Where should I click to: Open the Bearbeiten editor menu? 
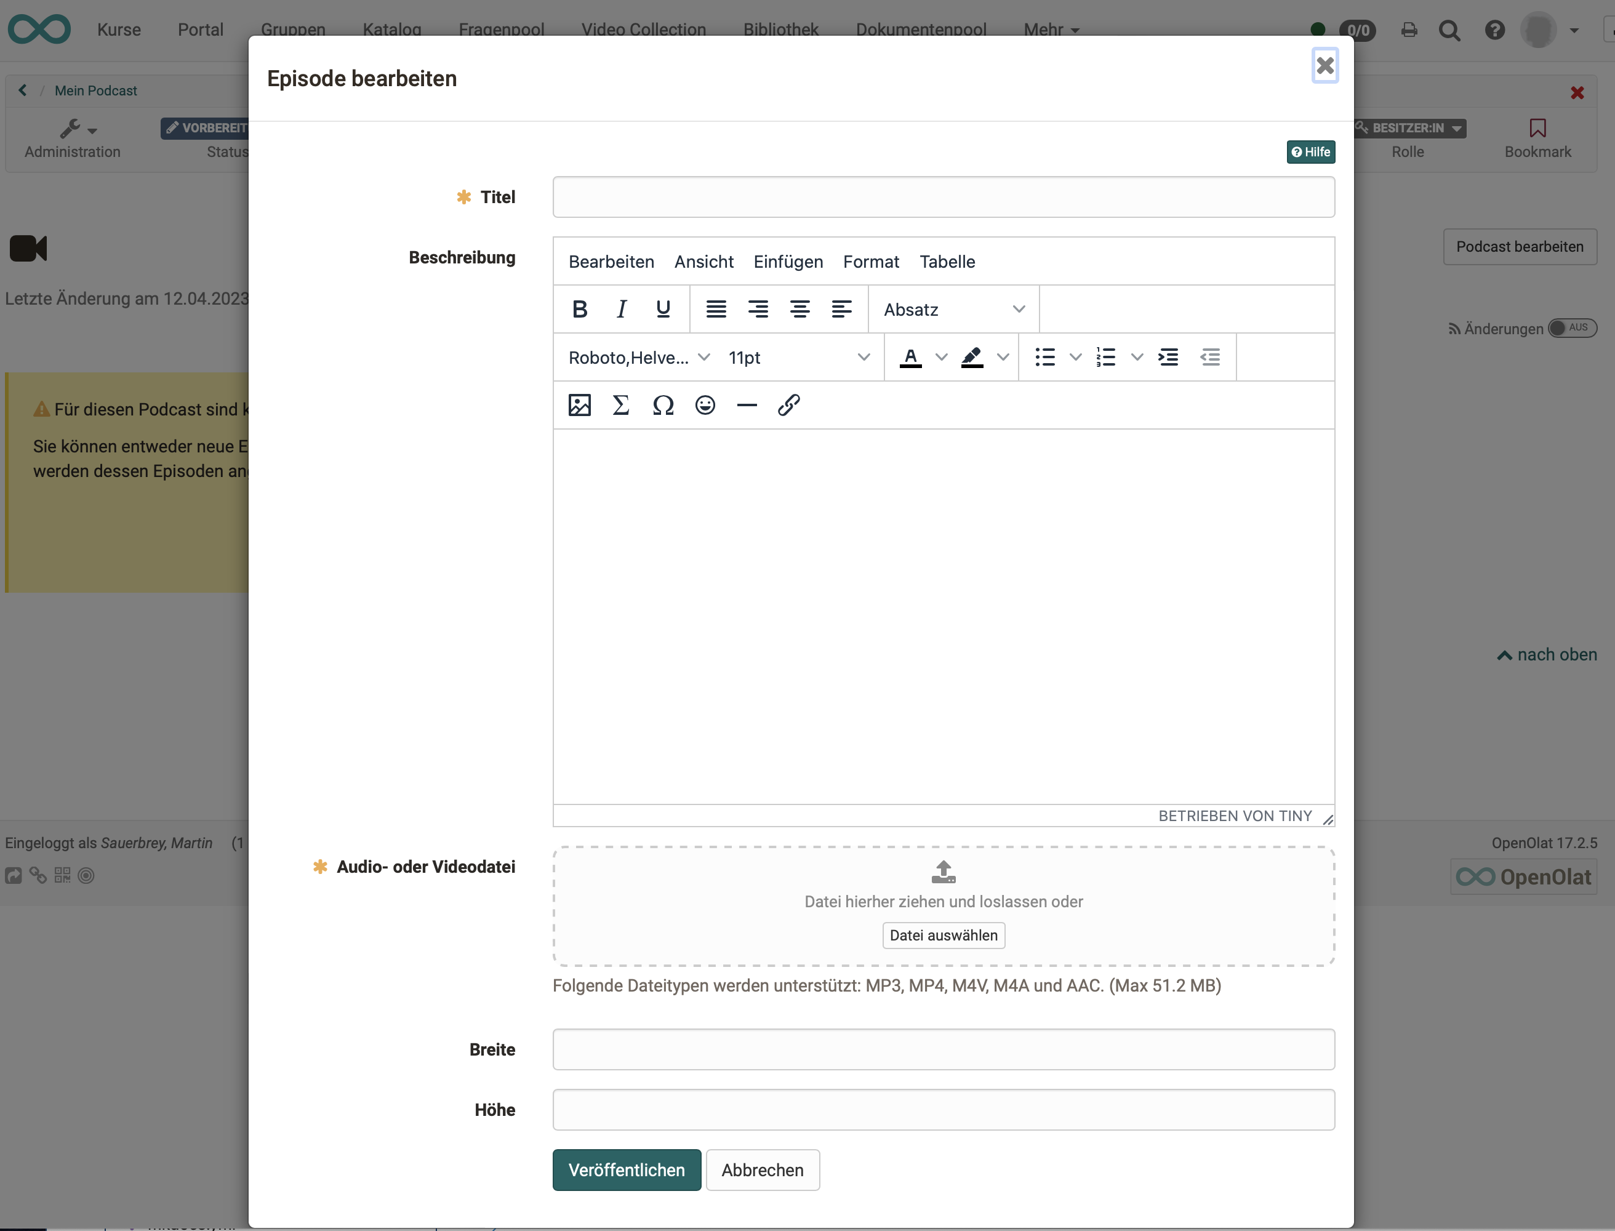[611, 262]
